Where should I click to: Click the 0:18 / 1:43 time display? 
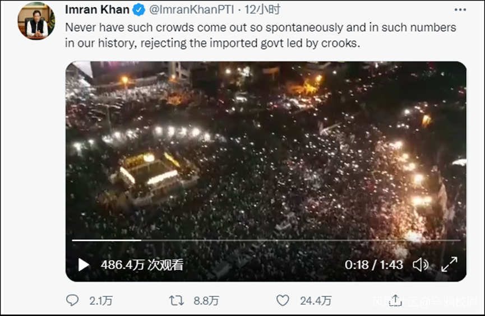(x=373, y=264)
